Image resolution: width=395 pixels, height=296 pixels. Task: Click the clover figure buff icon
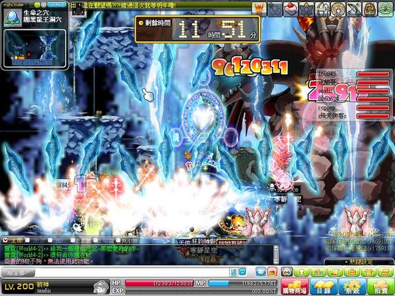click(275, 9)
